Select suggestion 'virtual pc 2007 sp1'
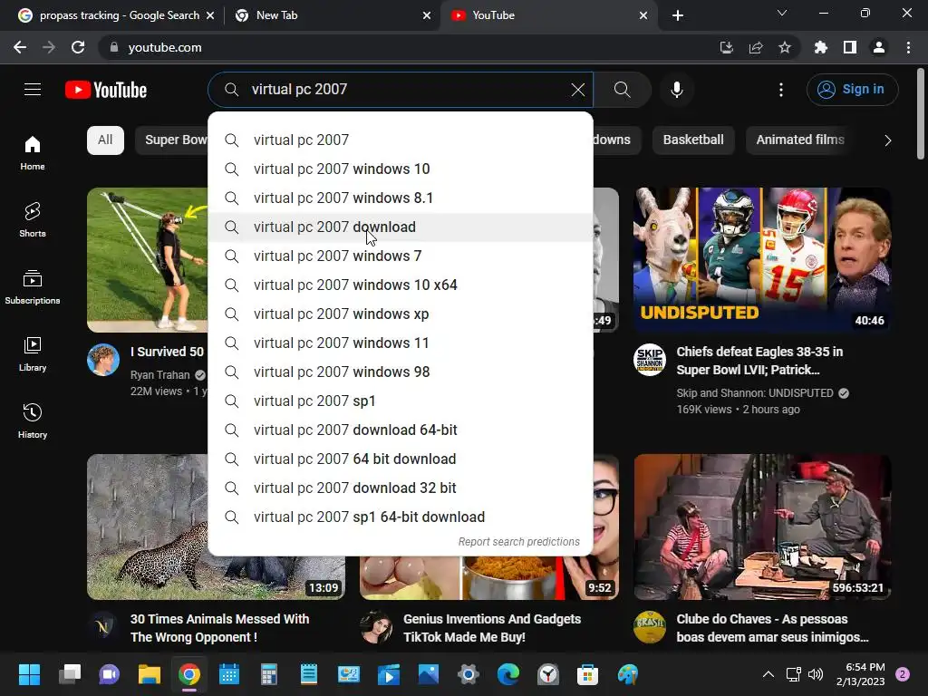The image size is (928, 696). [x=400, y=401]
